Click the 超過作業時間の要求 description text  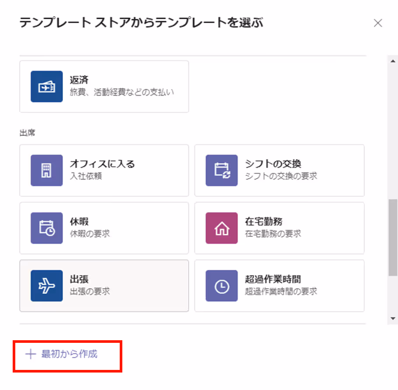(x=281, y=291)
